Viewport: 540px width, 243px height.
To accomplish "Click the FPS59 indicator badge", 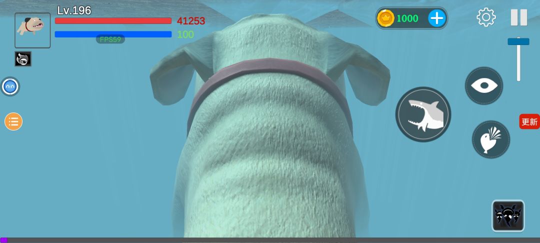I will point(110,39).
